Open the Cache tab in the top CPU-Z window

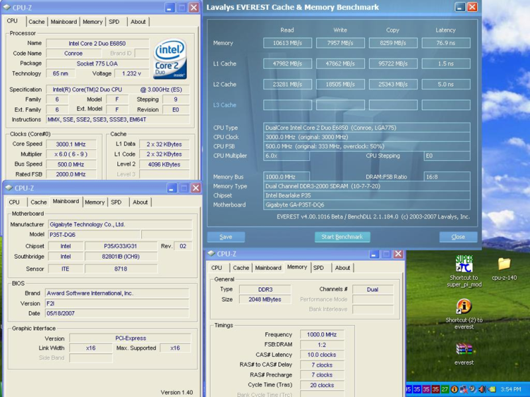pyautogui.click(x=36, y=21)
